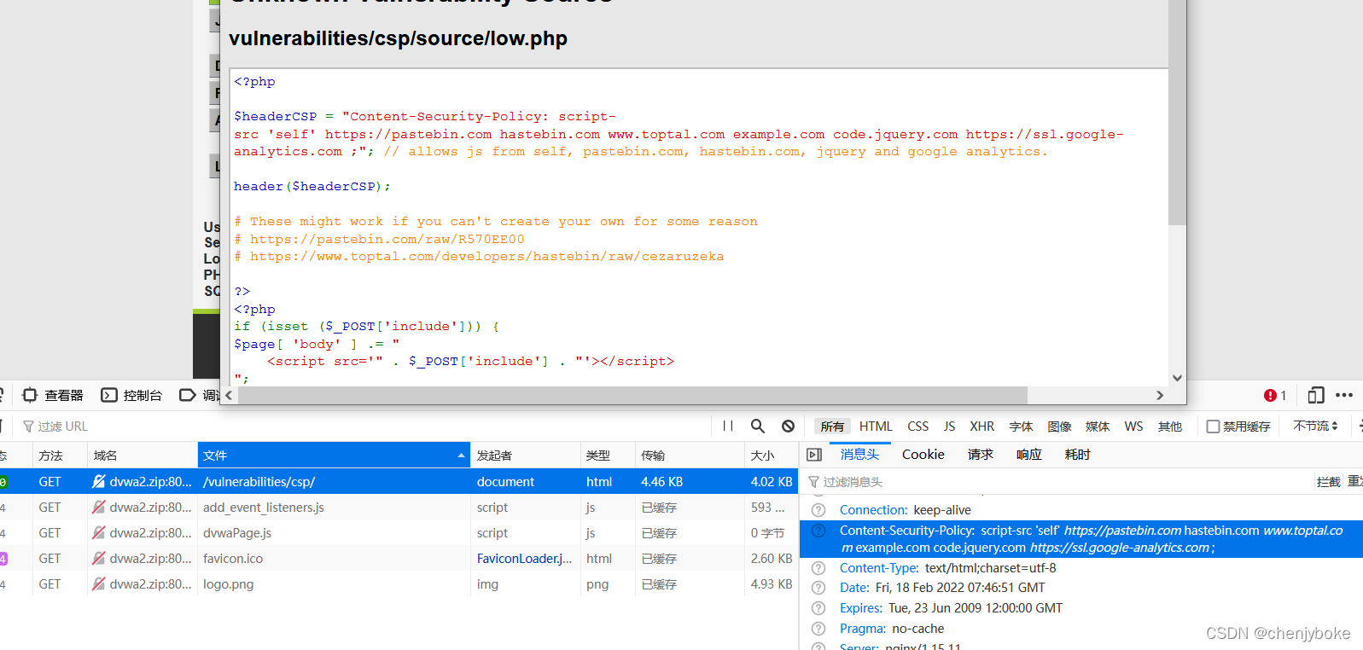Open the Inspector (查看器) panel
The height and width of the screenshot is (650, 1363).
[x=53, y=395]
